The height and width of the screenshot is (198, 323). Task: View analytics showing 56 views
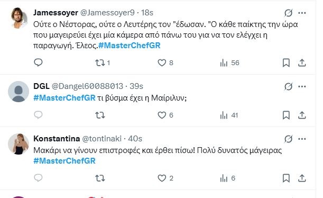229,62
